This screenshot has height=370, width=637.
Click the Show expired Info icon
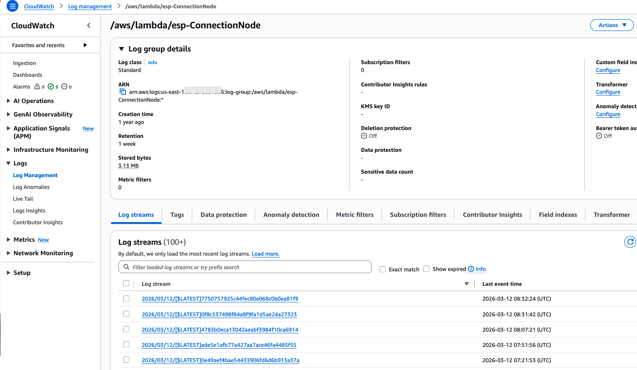[471, 269]
